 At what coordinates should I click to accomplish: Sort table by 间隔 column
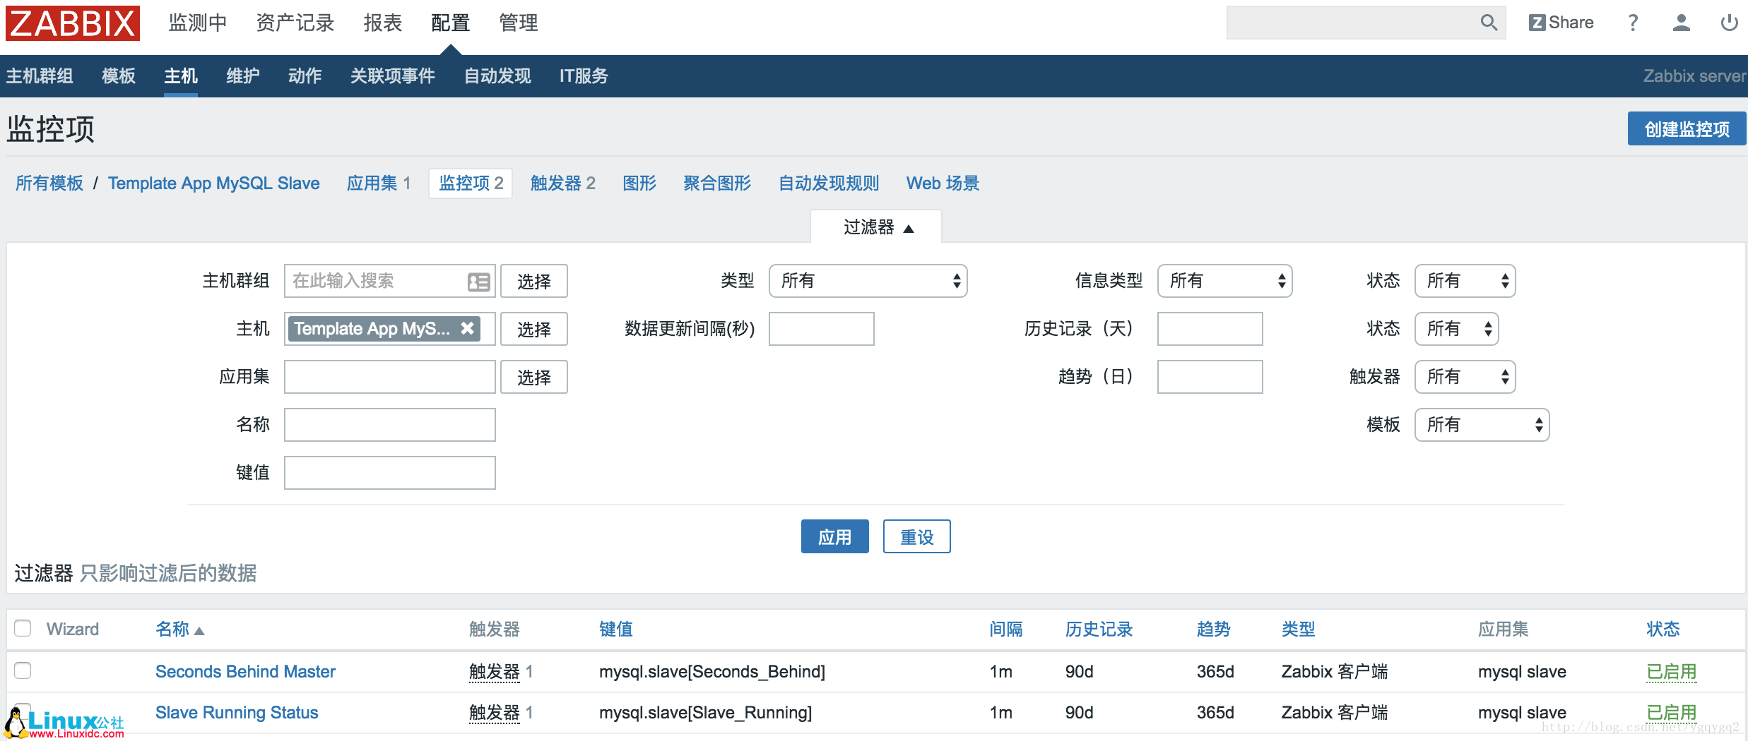[x=1006, y=629]
